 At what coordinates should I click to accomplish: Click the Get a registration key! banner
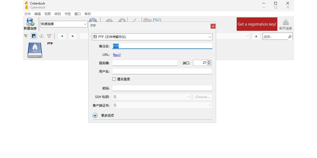(x=257, y=24)
